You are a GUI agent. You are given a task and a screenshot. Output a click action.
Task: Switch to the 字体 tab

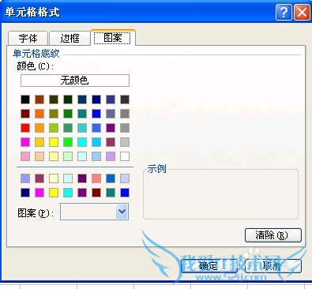[28, 39]
